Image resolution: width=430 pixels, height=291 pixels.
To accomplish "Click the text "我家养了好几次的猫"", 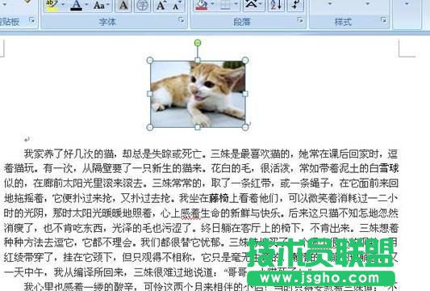I will 69,154.
